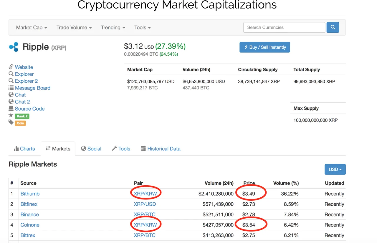The width and height of the screenshot is (377, 243).
Task: Sort by the Source column header
Action: (28, 183)
